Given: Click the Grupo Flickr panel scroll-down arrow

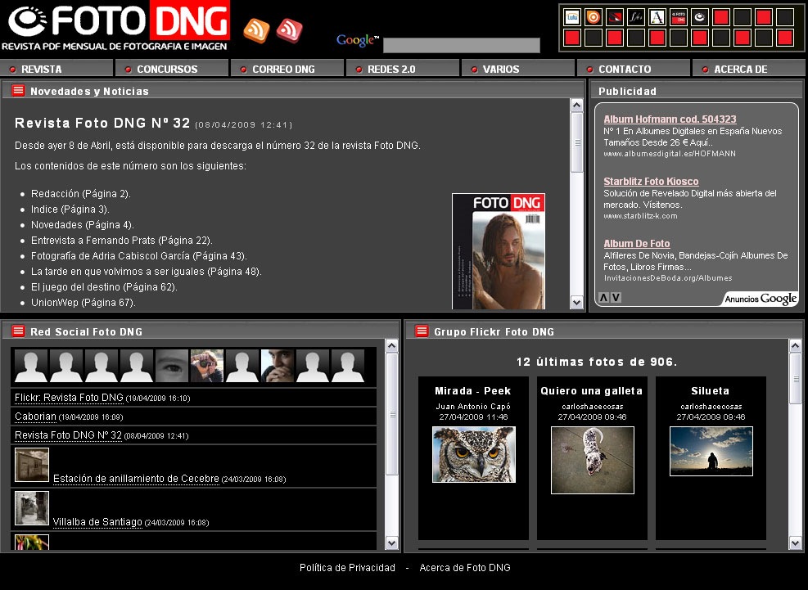Looking at the screenshot, I should coord(795,543).
